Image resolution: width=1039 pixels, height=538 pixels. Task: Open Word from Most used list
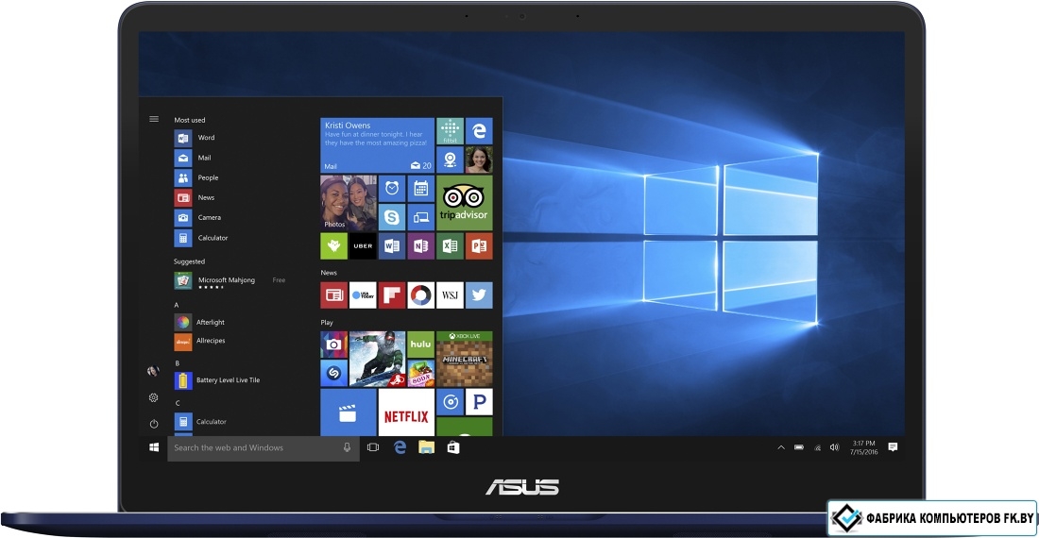click(195, 138)
